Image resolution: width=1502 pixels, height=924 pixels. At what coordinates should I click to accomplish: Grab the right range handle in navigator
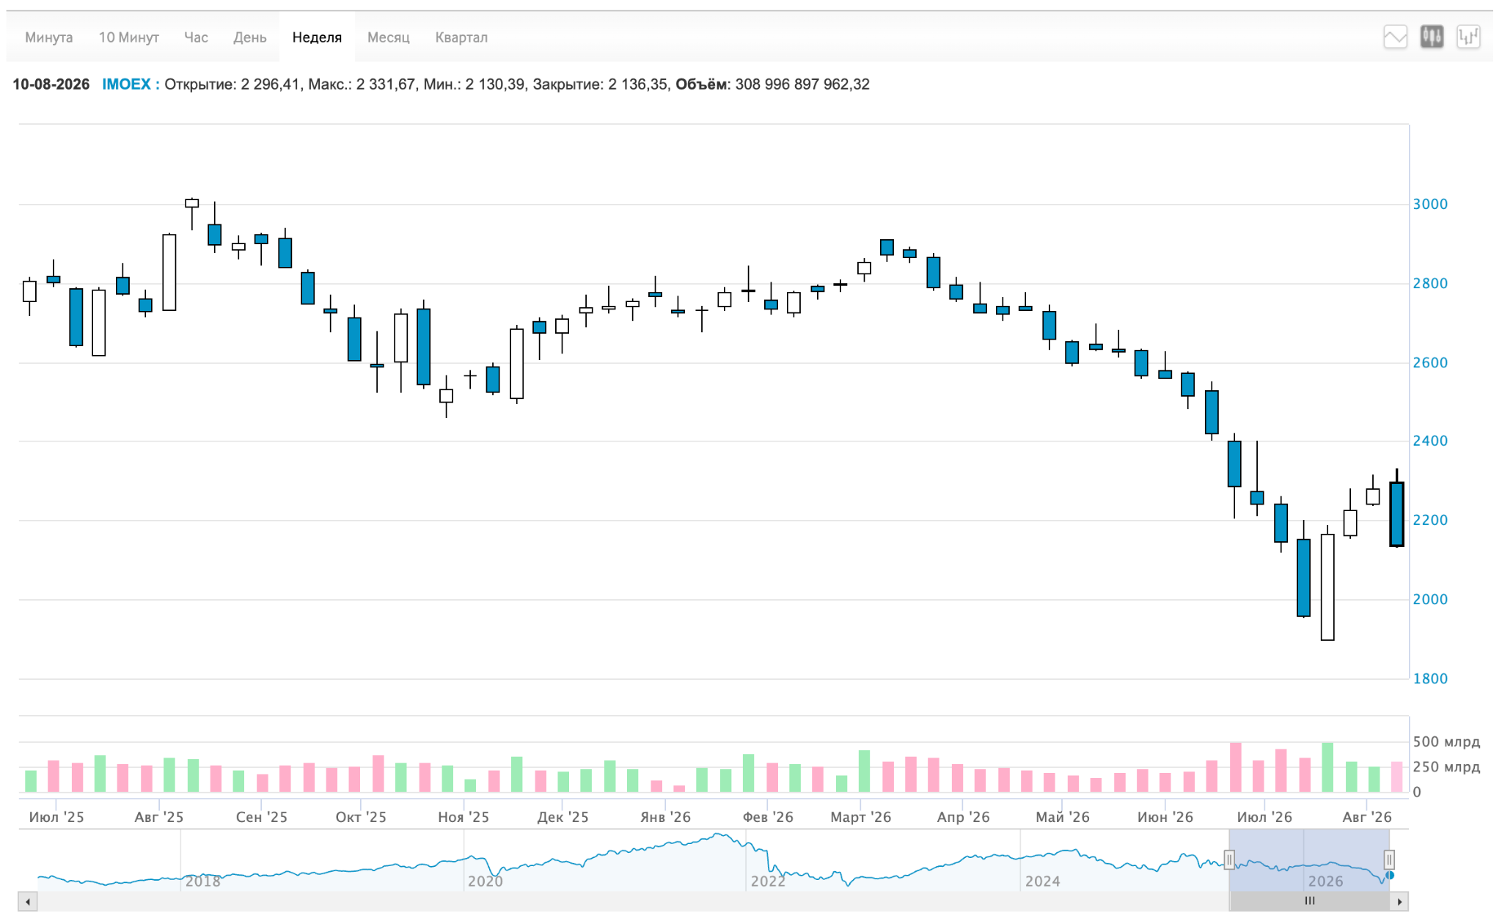(1389, 859)
